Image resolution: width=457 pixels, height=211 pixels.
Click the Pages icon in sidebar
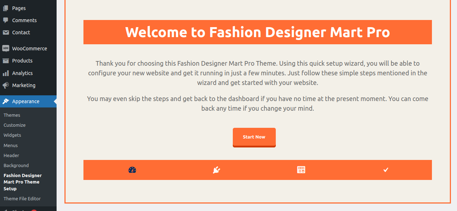coord(6,8)
